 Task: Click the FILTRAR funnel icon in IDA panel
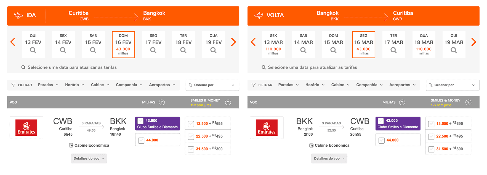point(13,85)
